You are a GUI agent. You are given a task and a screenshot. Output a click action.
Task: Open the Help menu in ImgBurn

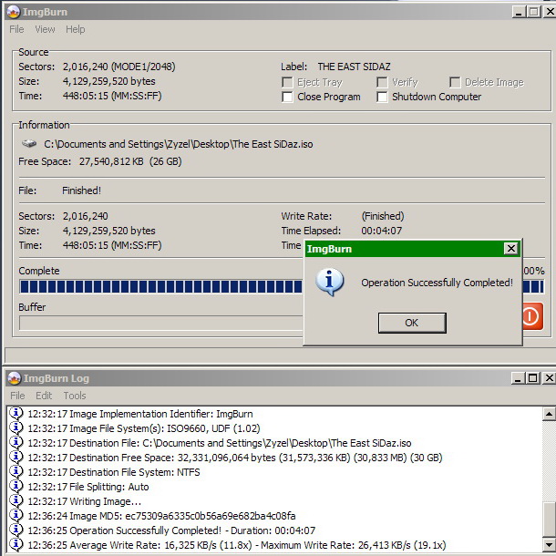pos(75,29)
